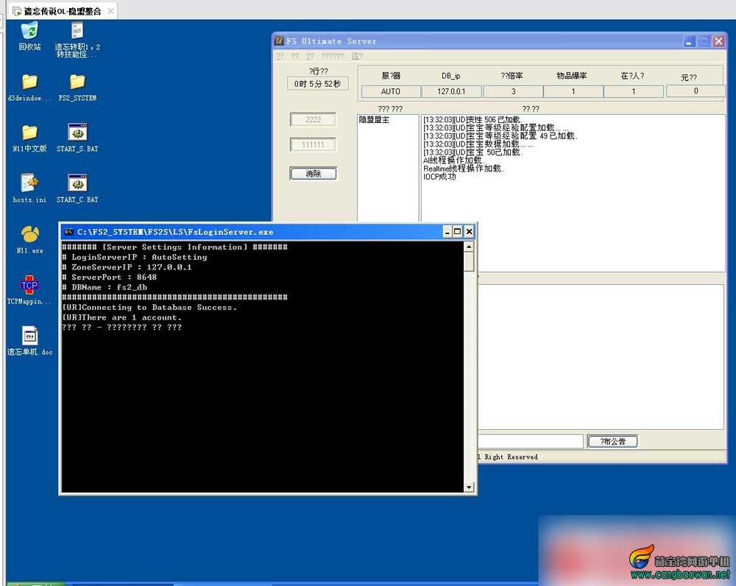Minimize the FS Ultimate Server window
Viewport: 736px width, 586px height.
(x=689, y=41)
